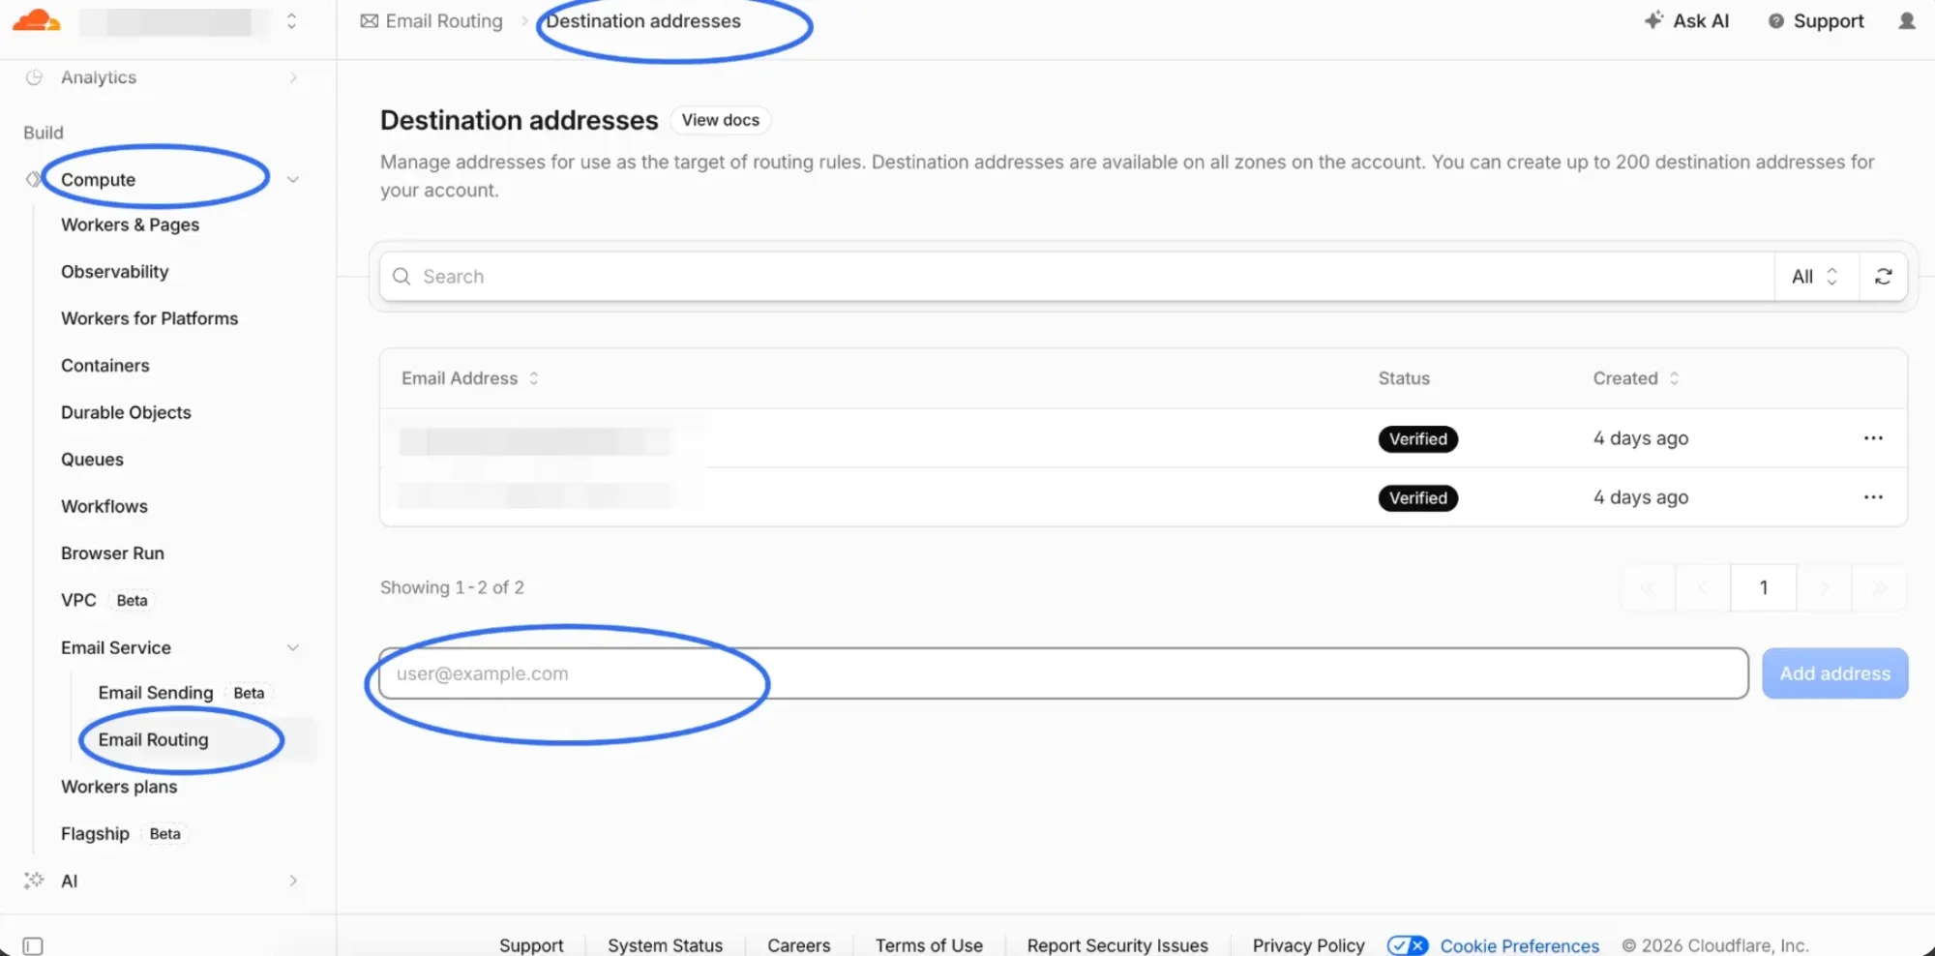The width and height of the screenshot is (1935, 956).
Task: Open actions menu for second address row
Action: click(1873, 497)
